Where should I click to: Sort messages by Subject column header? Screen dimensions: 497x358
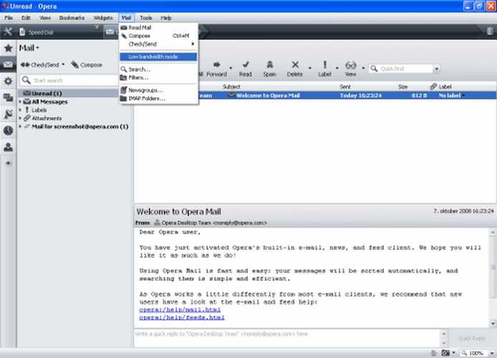click(231, 87)
